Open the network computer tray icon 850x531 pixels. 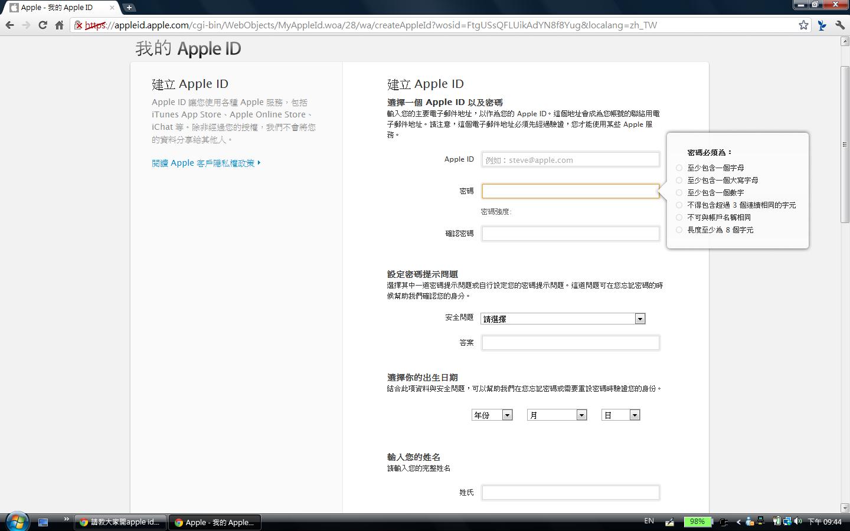point(760,521)
